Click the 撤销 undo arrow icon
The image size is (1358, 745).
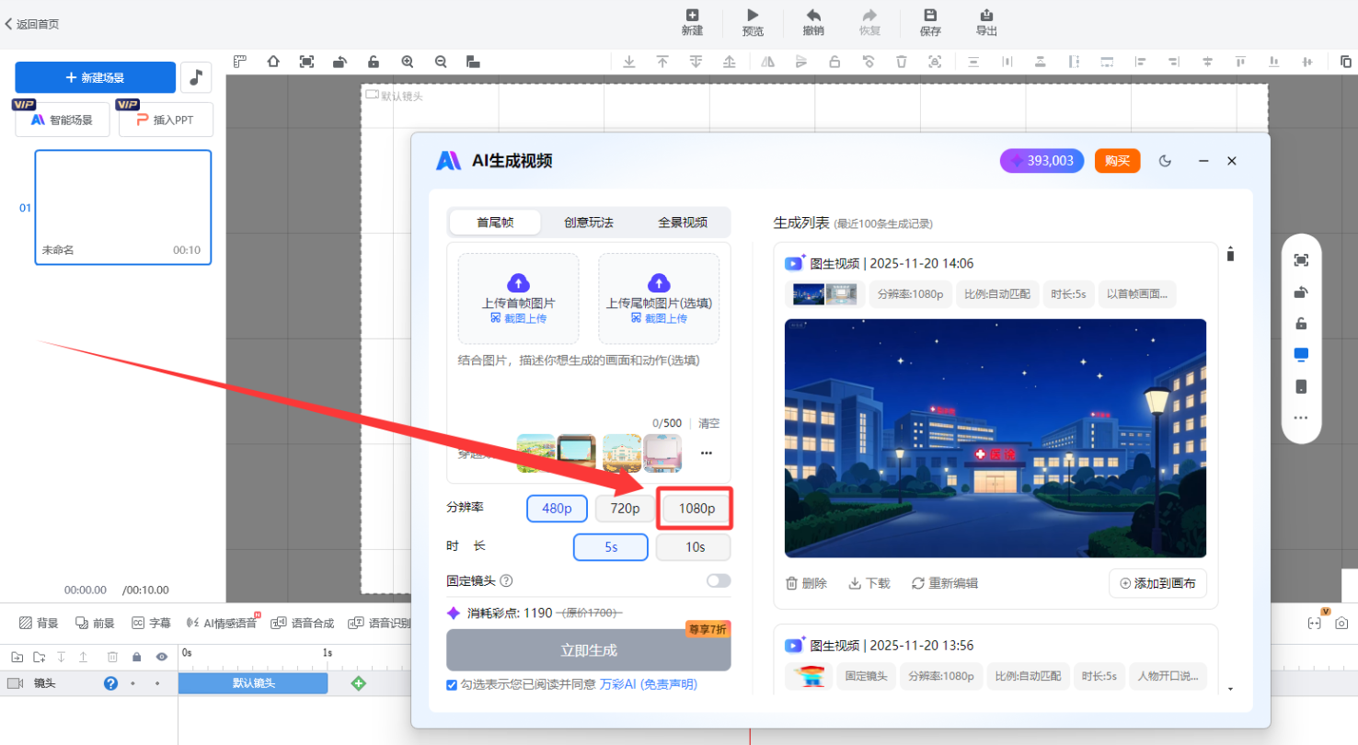[x=812, y=16]
